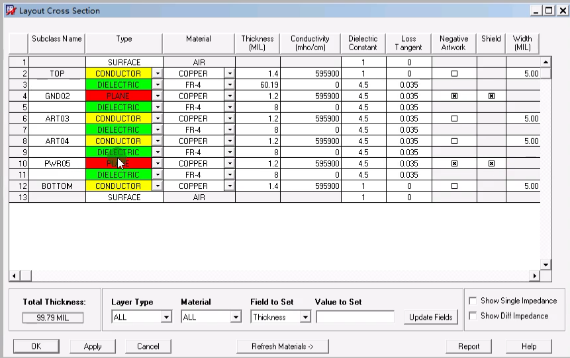Screen dimensions: 570x358
Task: Click Update Fields button
Action: click(430, 317)
